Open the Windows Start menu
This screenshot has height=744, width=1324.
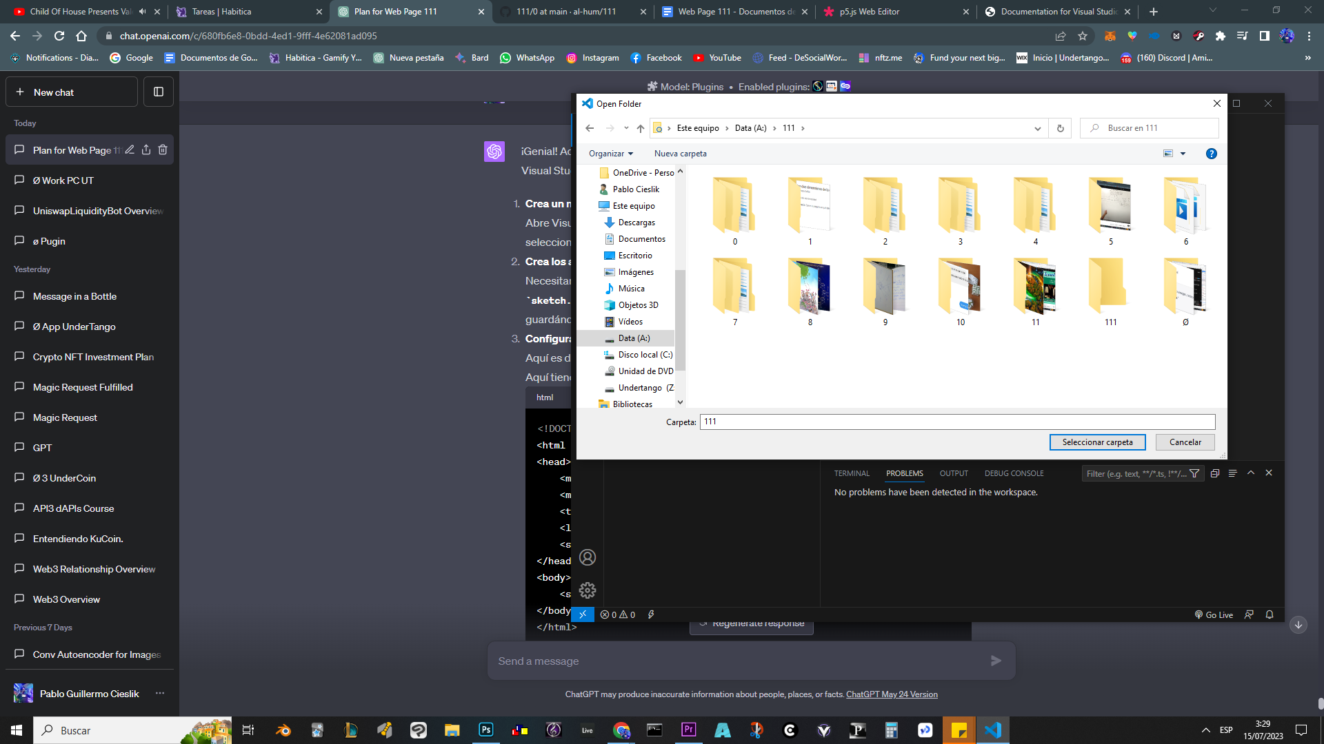coord(17,730)
